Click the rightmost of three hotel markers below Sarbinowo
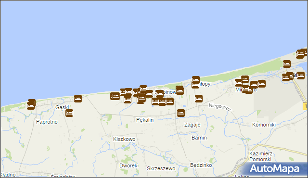This screenshot has height=178, width=308. 170,102
